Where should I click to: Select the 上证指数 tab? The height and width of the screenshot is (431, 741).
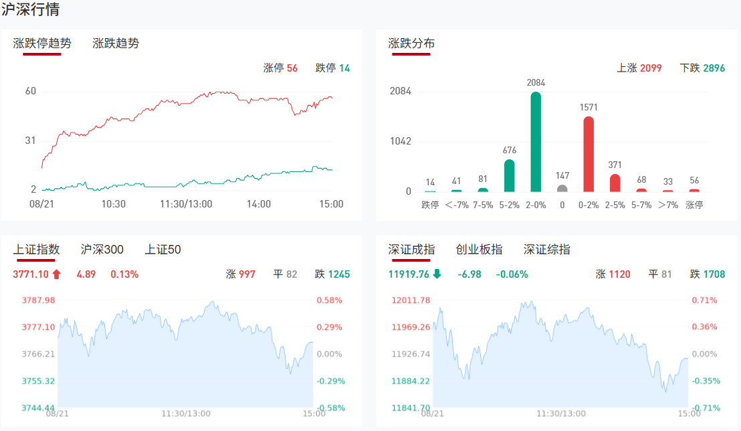tap(37, 250)
